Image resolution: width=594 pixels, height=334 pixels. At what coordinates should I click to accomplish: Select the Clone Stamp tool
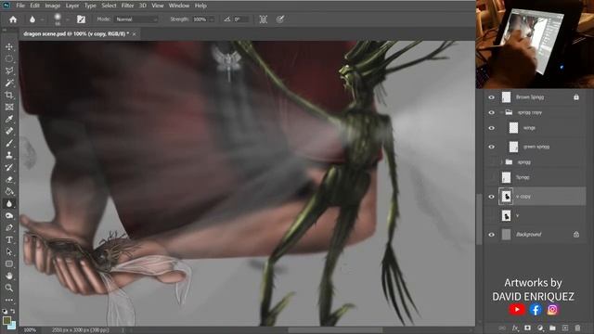pos(9,155)
